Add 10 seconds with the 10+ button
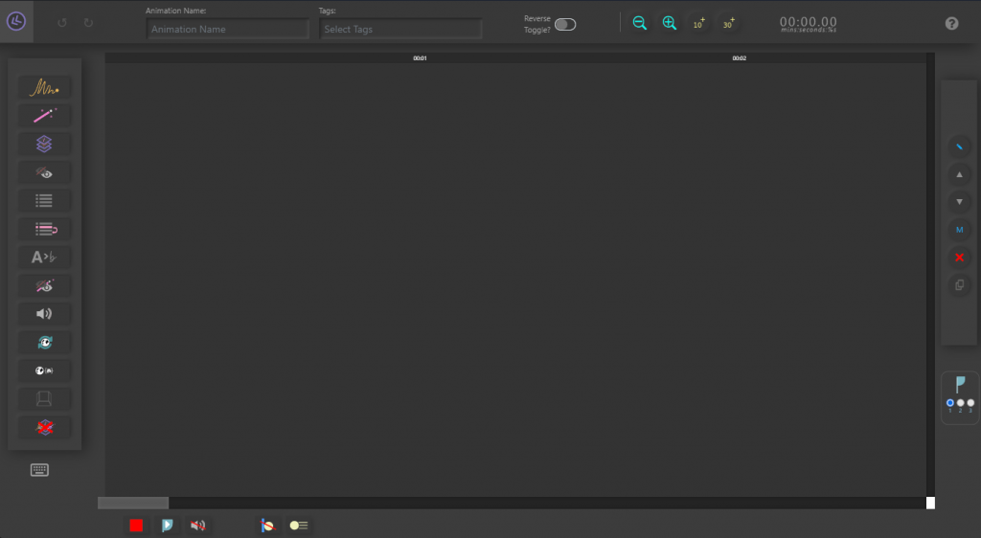This screenshot has height=538, width=981. [x=699, y=23]
